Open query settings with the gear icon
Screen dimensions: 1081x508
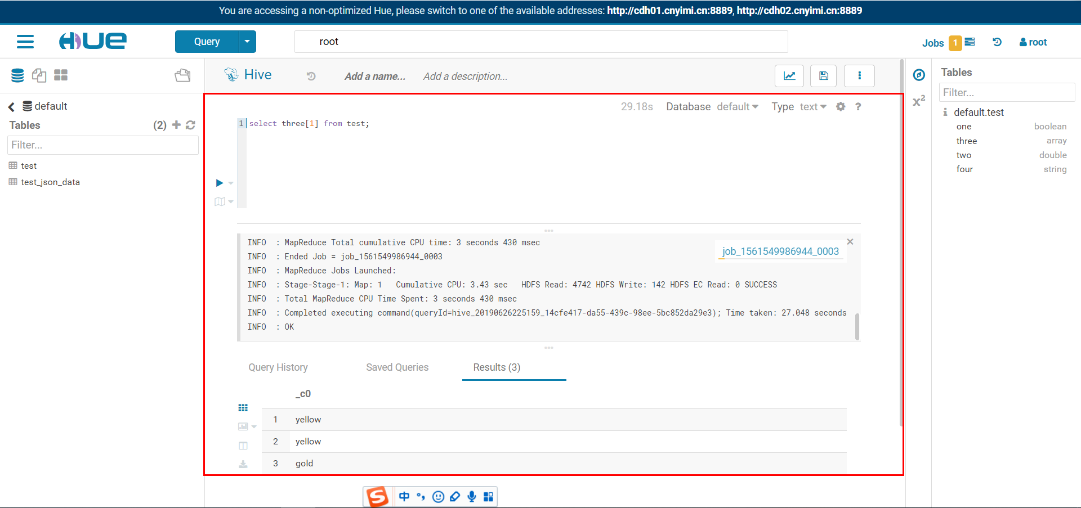(841, 106)
